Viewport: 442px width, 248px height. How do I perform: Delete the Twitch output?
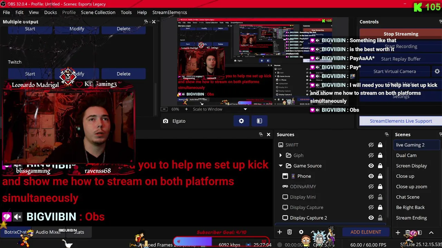point(124,74)
